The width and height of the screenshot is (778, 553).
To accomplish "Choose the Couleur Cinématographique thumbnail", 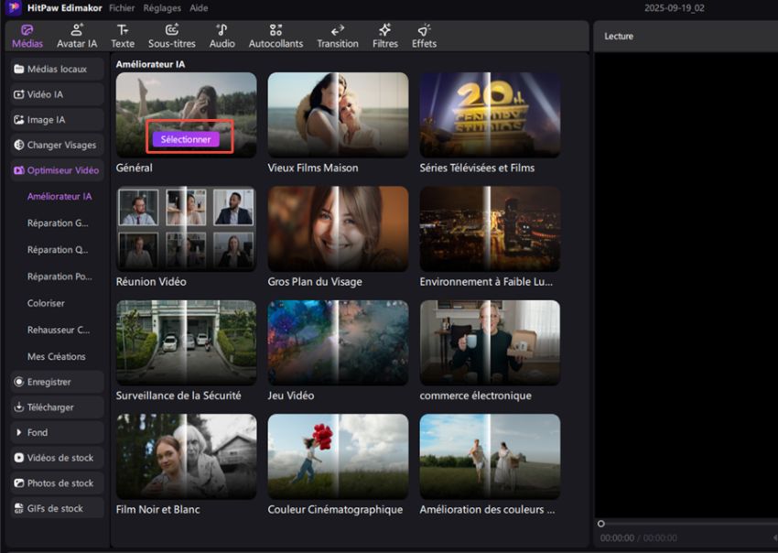I will coord(338,457).
